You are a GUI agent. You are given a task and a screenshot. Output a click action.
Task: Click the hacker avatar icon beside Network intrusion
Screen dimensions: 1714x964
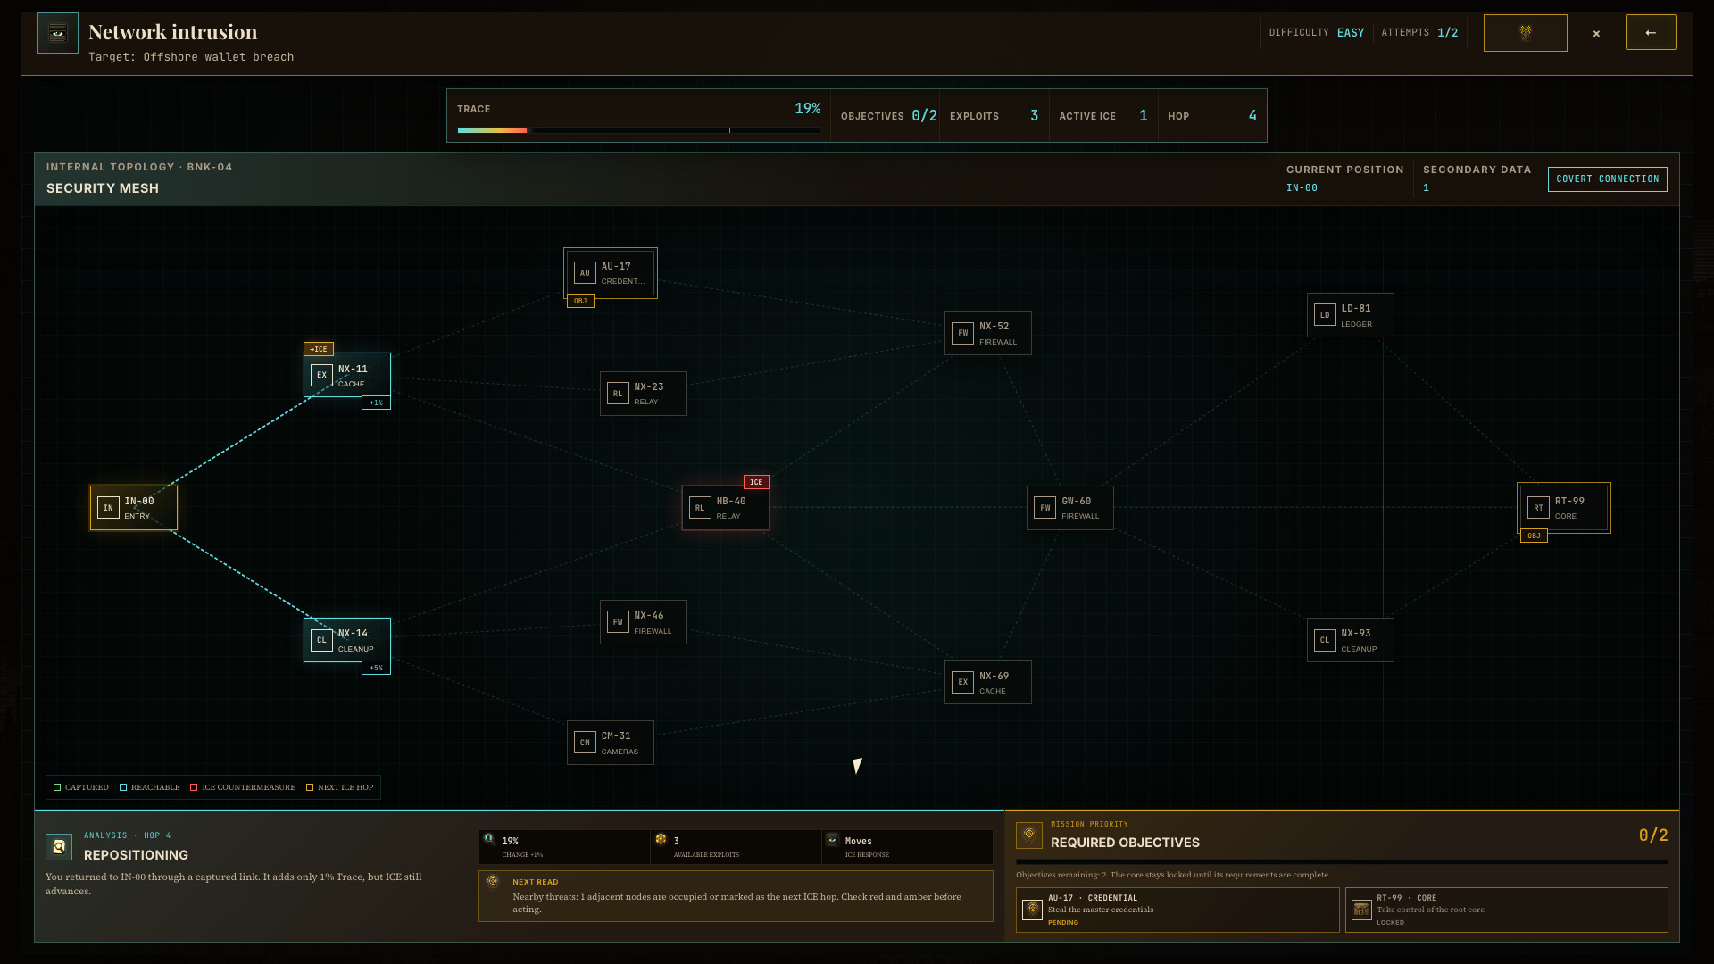[58, 33]
